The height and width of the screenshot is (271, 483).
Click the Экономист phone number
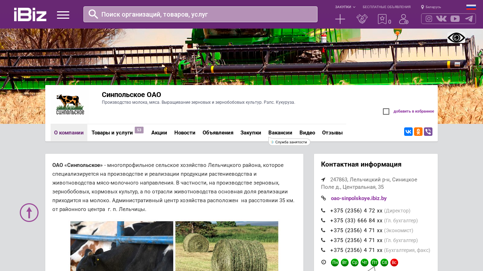click(x=356, y=230)
